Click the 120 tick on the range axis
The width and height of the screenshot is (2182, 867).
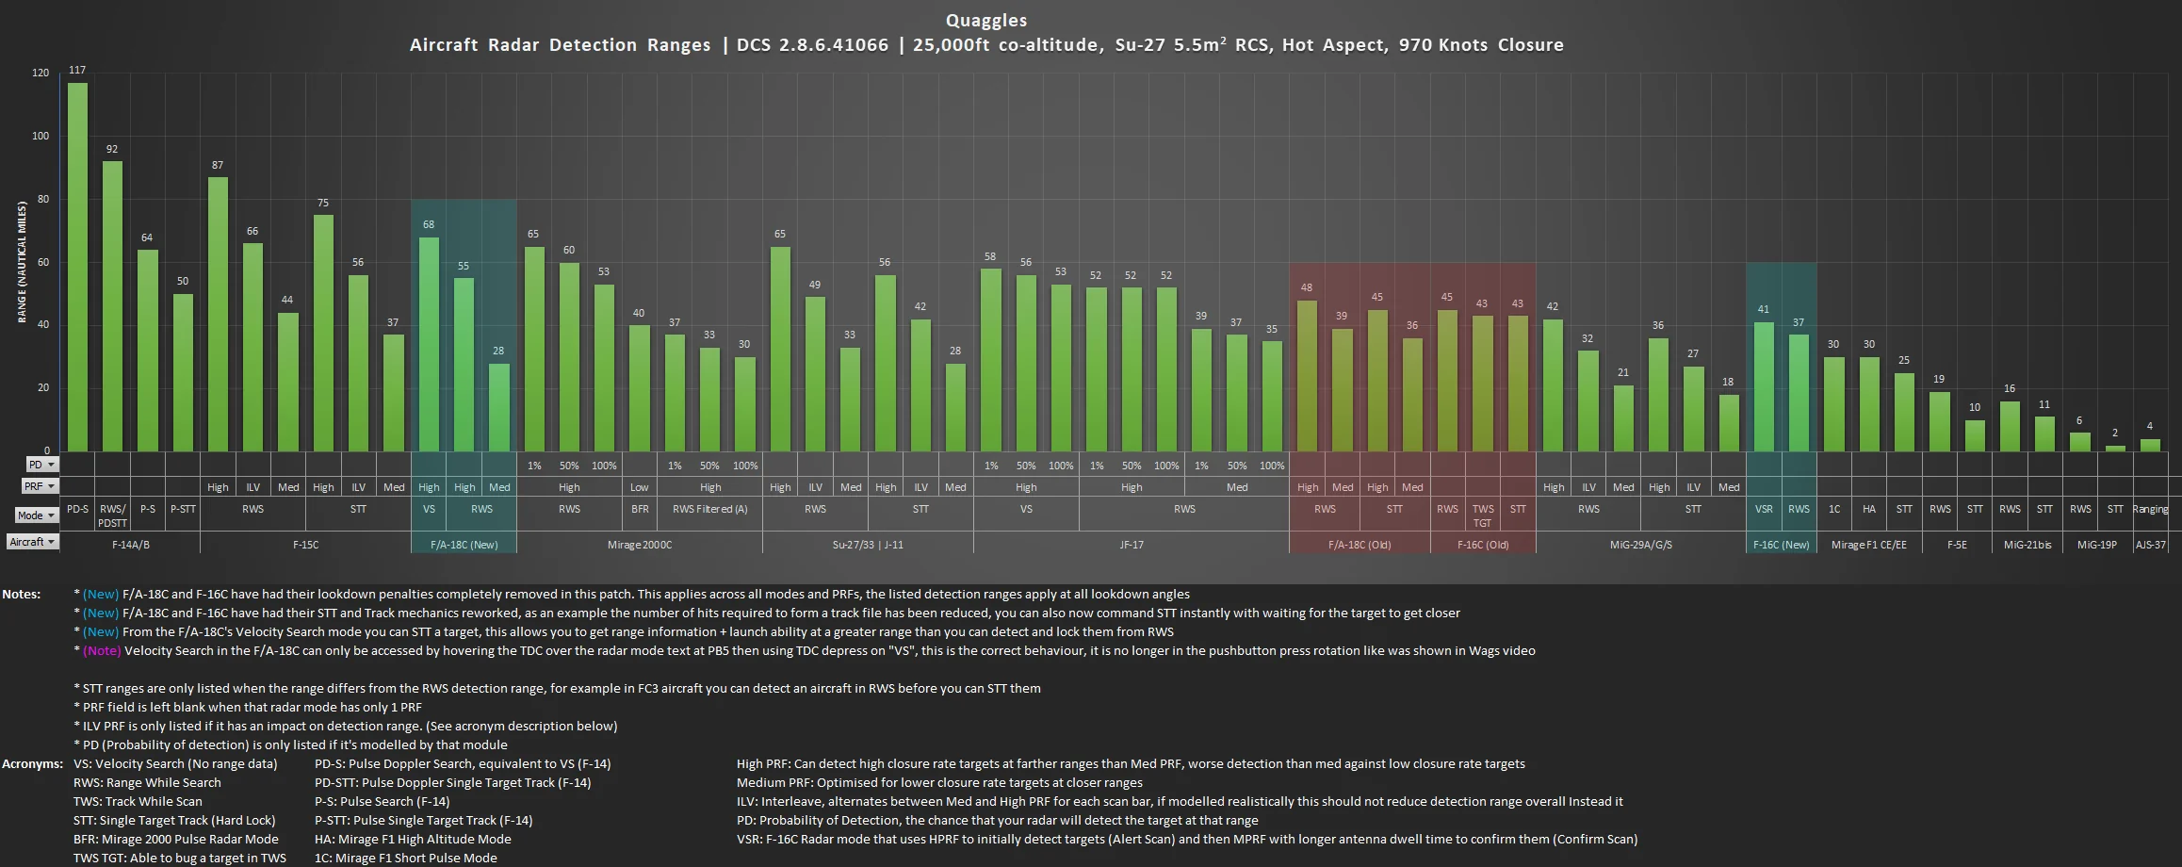pos(41,73)
